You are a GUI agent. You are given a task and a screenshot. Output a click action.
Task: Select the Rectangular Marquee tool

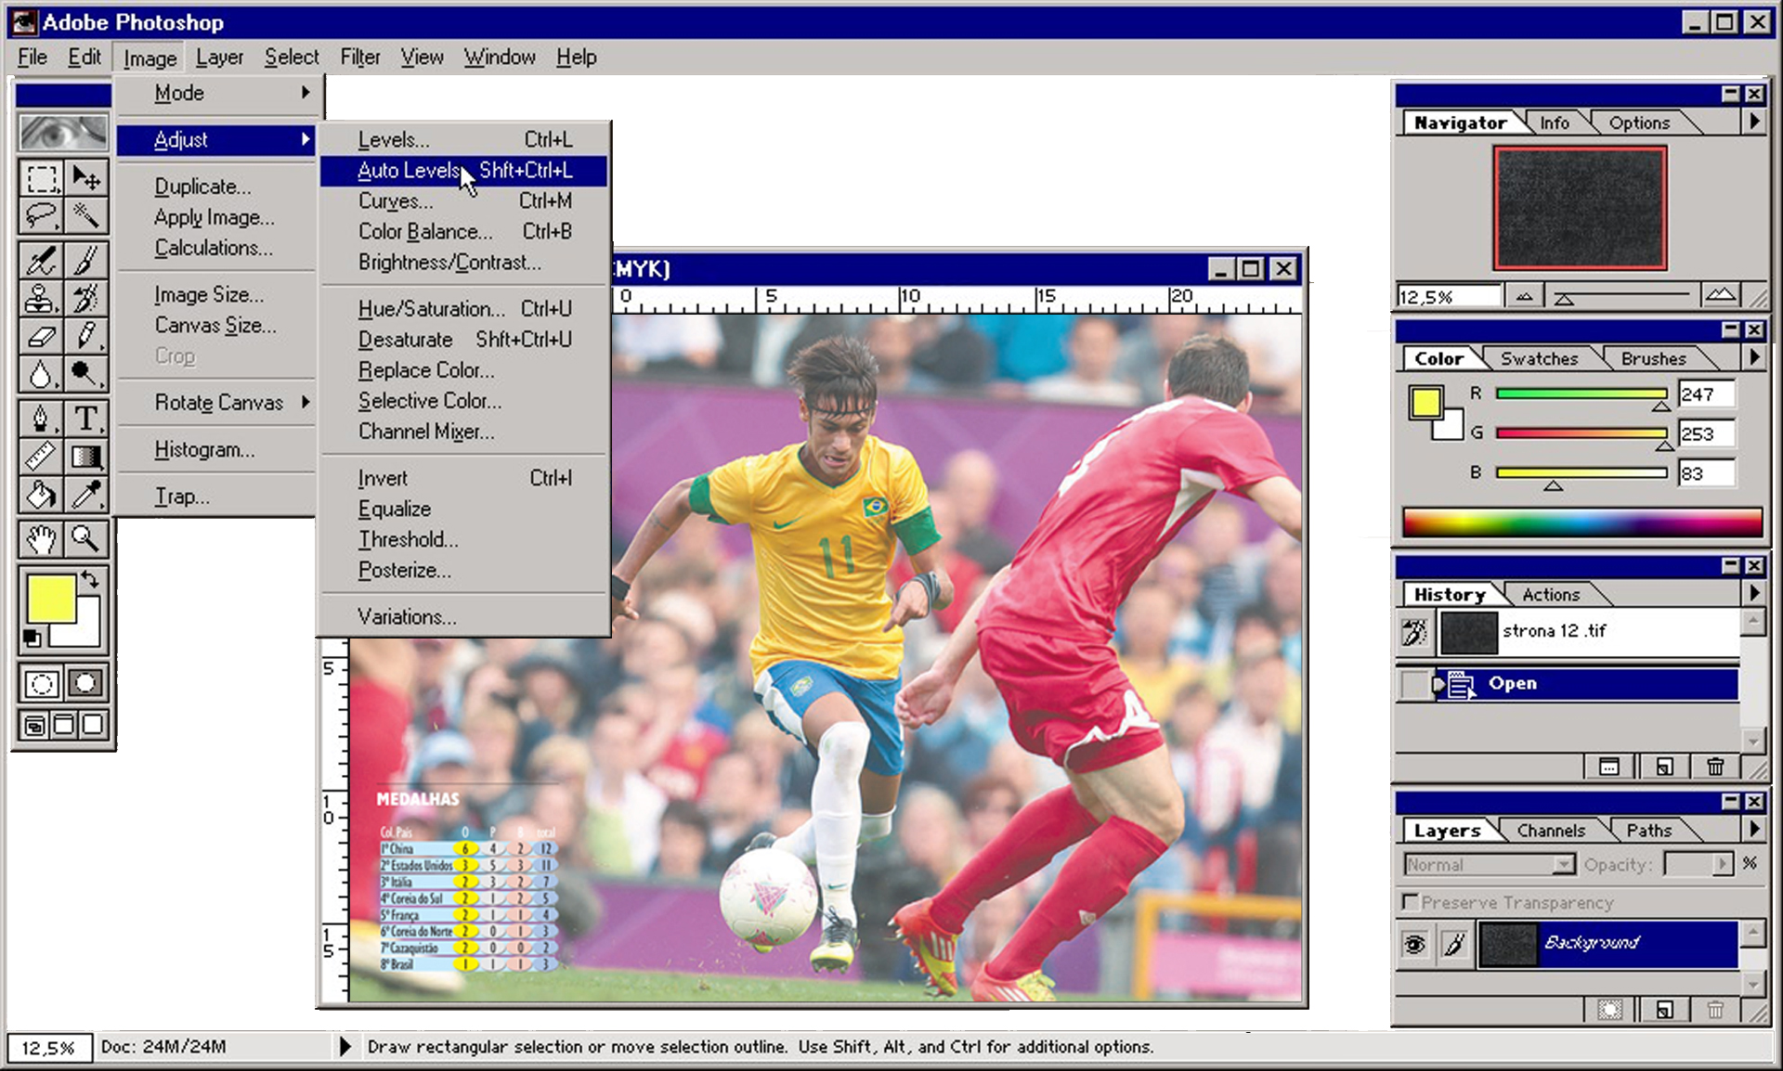click(42, 177)
